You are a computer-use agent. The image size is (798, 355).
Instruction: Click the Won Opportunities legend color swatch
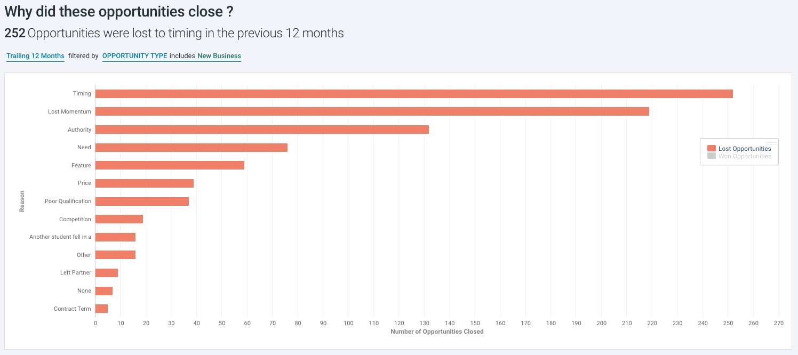click(x=711, y=156)
